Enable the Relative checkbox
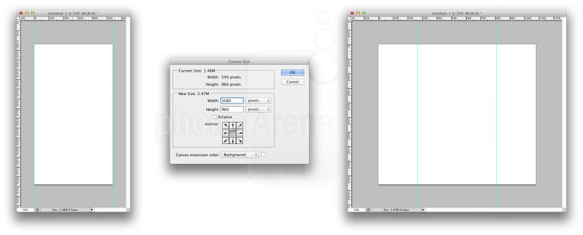The image size is (583, 235). coord(215,117)
